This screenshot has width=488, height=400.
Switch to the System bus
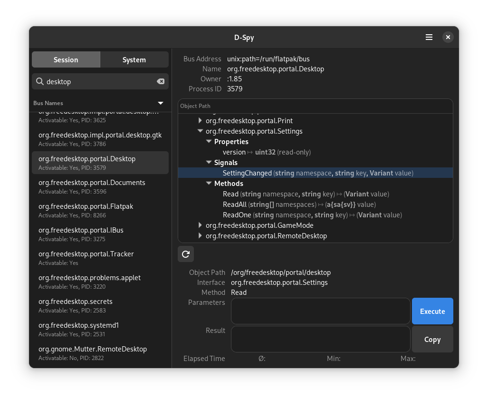(134, 60)
